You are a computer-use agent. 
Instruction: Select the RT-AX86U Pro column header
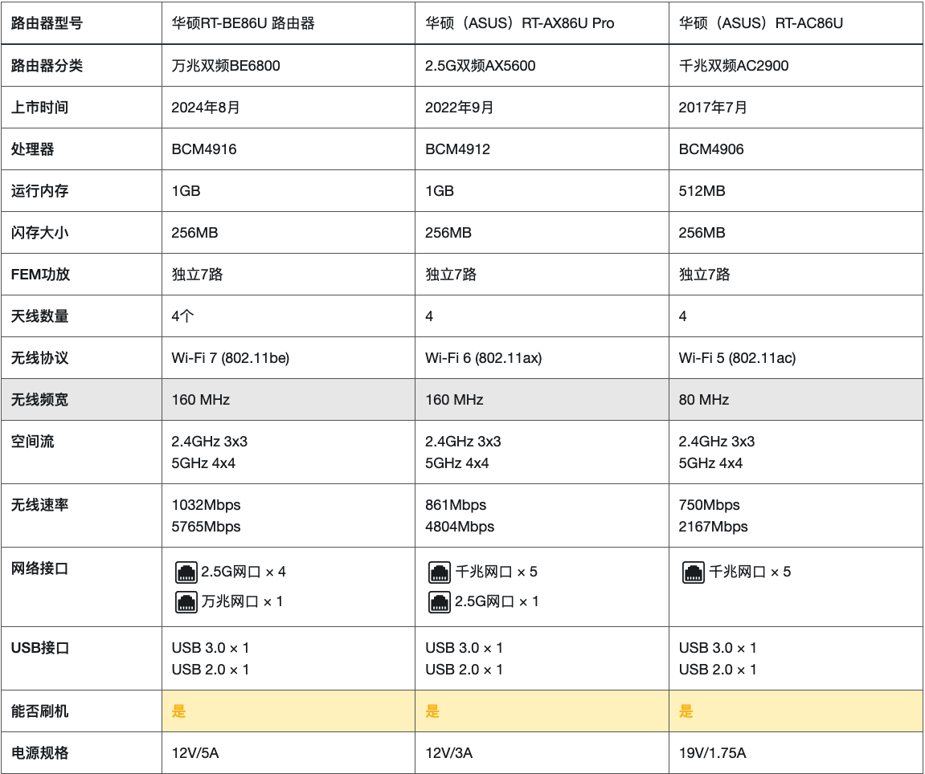click(519, 23)
